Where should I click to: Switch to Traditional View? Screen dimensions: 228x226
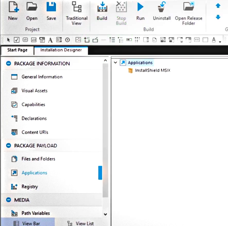[76, 13]
